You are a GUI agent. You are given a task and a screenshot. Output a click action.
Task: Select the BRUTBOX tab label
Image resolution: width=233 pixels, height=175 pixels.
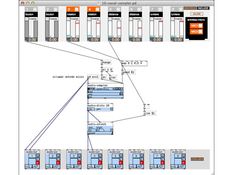pos(190,8)
